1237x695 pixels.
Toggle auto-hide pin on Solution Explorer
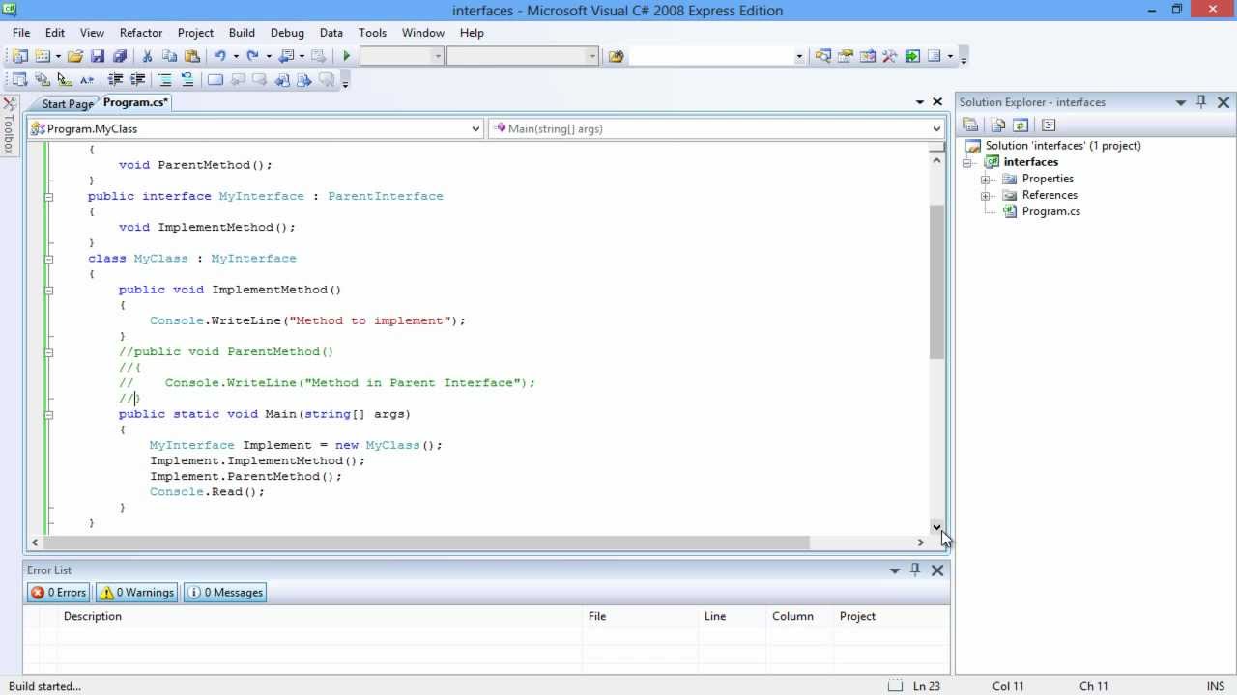pos(1201,101)
